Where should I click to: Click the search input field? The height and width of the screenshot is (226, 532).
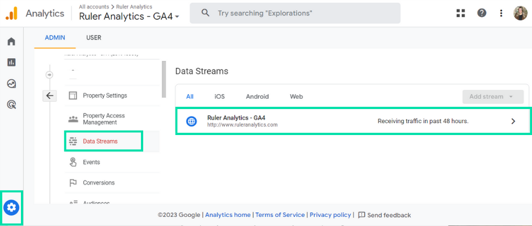[x=295, y=13]
